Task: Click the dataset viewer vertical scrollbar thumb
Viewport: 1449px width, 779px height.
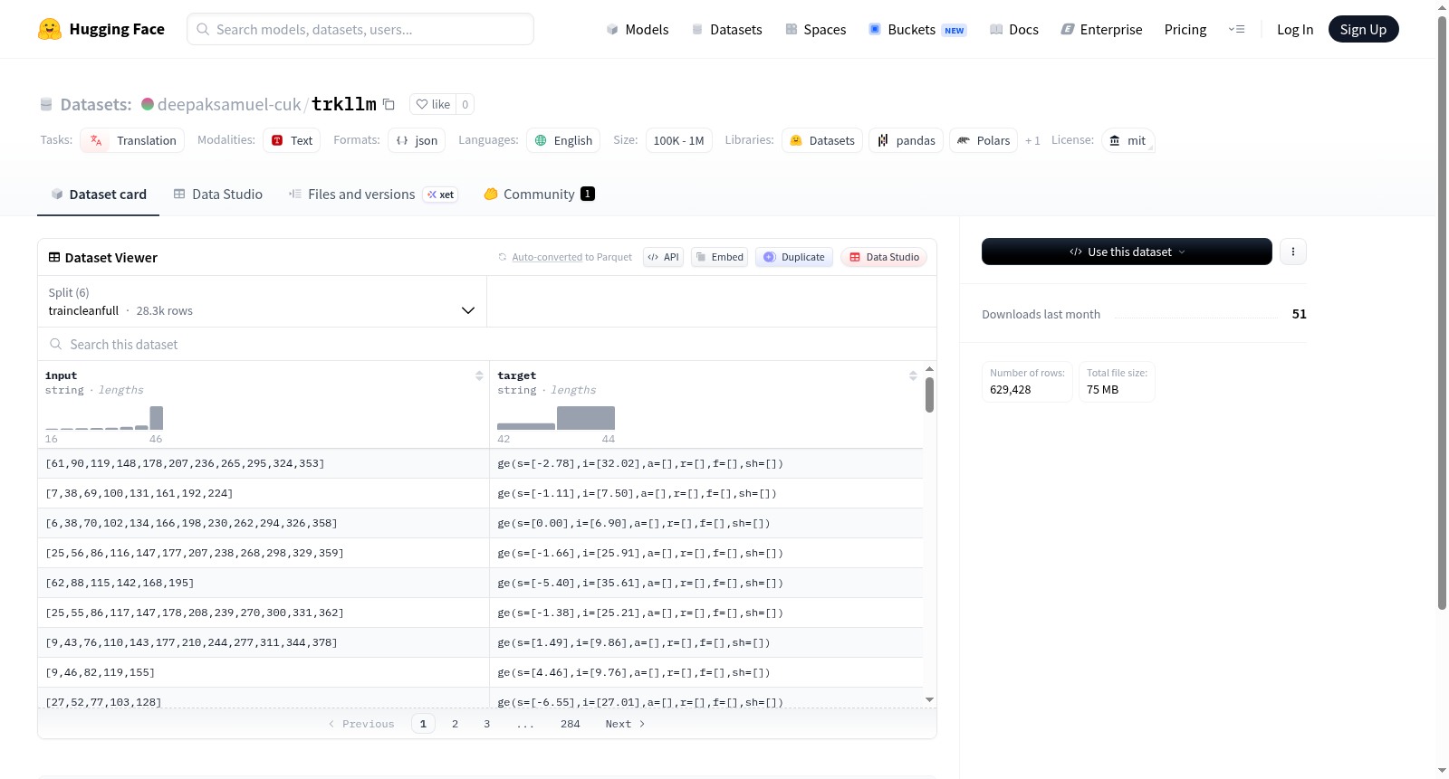Action: 929,394
